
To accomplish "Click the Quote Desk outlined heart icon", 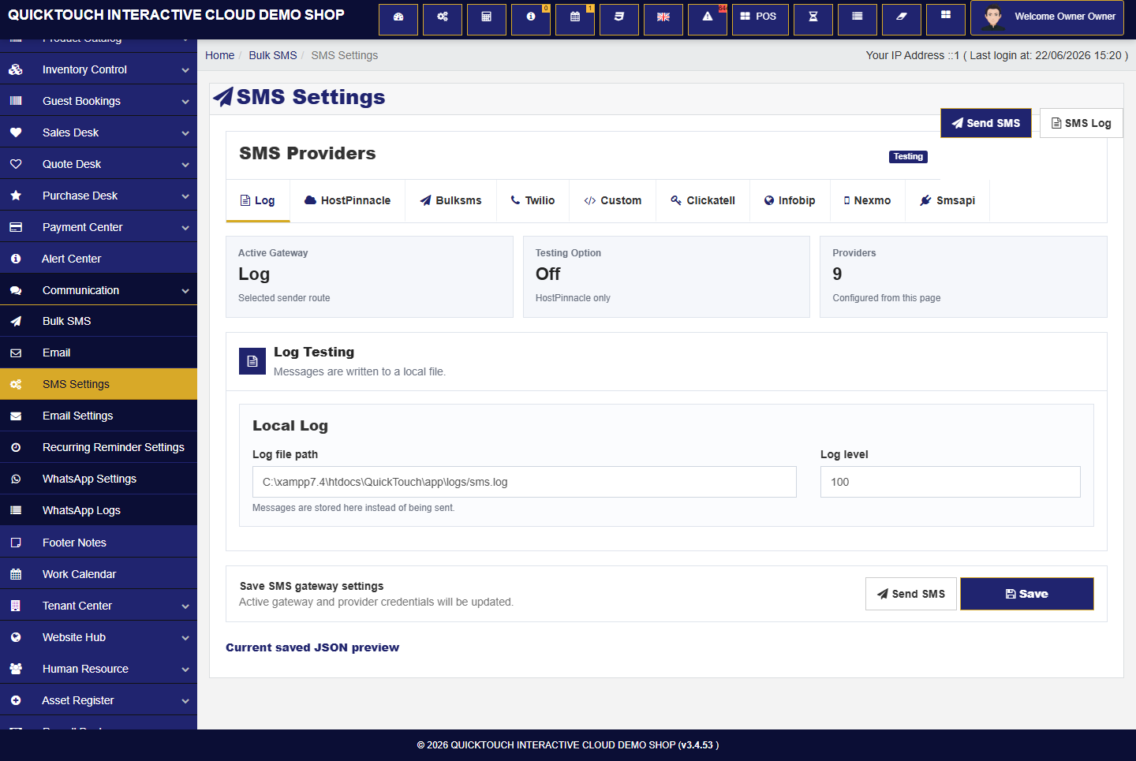I will [x=16, y=164].
